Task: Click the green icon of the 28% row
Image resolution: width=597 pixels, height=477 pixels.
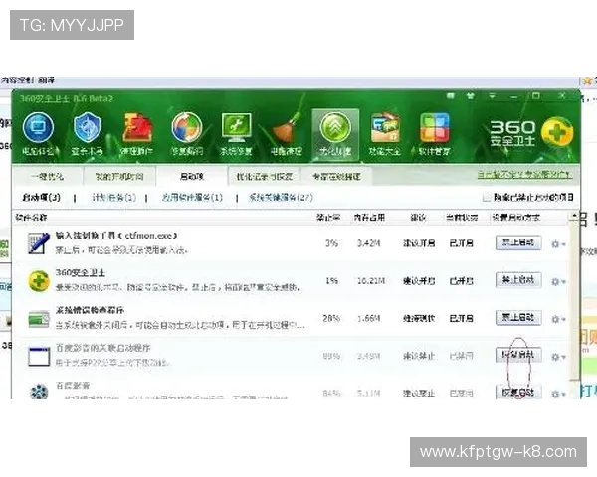Action: (39, 319)
